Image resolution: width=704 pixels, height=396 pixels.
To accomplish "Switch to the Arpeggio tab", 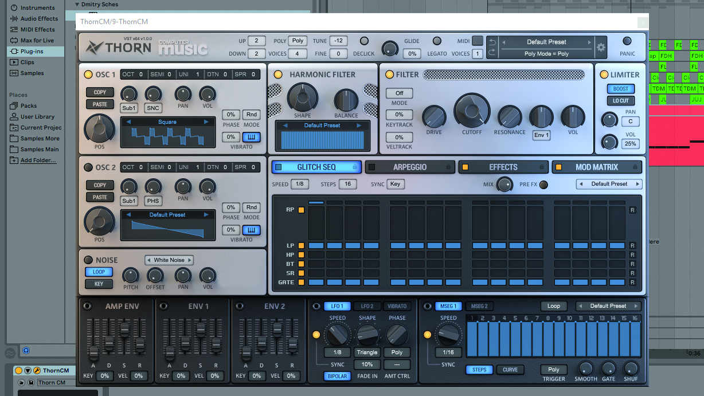I will [x=410, y=167].
